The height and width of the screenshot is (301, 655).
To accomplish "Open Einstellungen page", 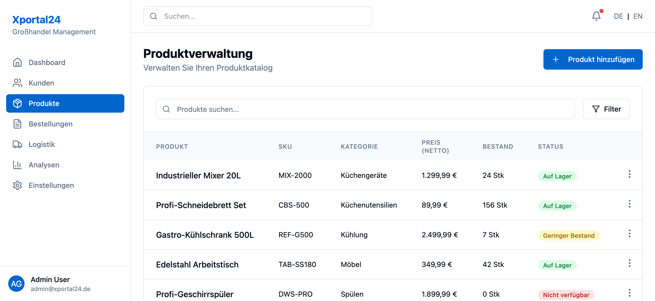I will (65, 185).
